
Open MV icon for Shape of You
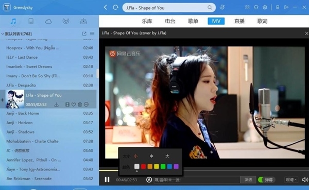[67, 105]
